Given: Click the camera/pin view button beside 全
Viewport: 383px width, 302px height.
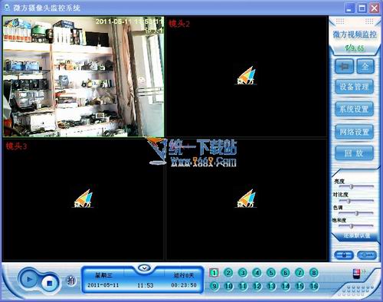Looking at the screenshot, I should (344, 67).
